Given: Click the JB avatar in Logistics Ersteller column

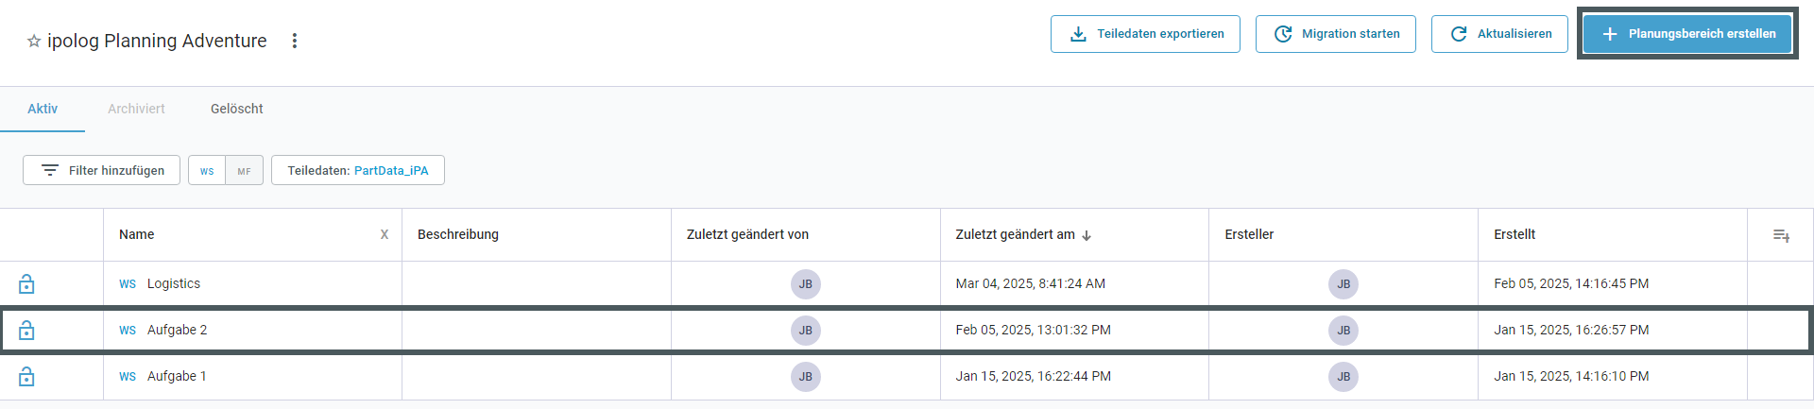Looking at the screenshot, I should [1343, 283].
